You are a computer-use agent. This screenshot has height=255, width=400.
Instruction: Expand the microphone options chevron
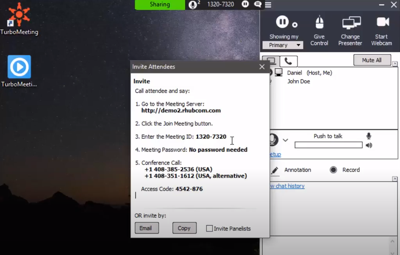286,140
